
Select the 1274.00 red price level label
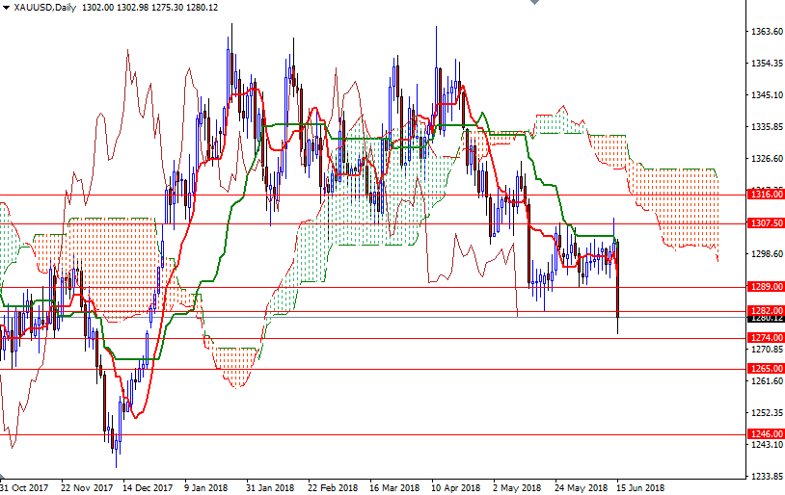[766, 337]
